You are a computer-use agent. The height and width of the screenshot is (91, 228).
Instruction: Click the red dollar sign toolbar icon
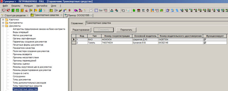(69, 10)
